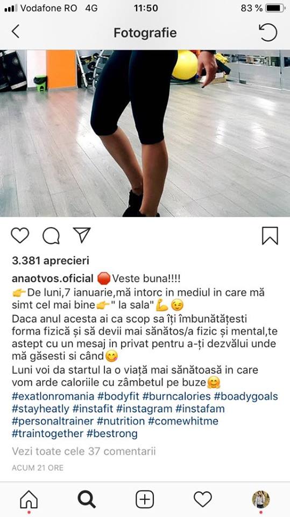Open Activity tab heart icon
The width and height of the screenshot is (290, 517).
click(x=202, y=499)
